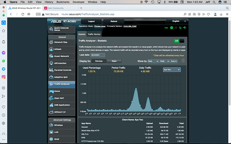The image size is (231, 144).
Task: Open the English language dropdown
Action: click(176, 21)
